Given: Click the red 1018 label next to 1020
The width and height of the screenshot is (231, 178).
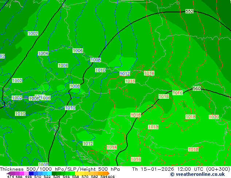Looking at the screenshot, I should (191, 117).
